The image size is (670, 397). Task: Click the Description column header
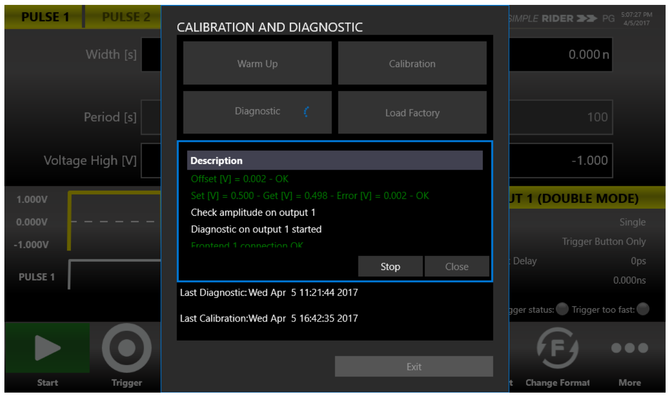coord(335,160)
